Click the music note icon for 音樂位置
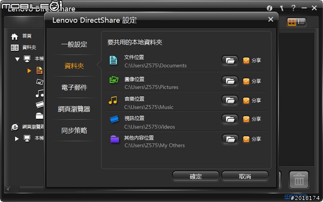 click(x=113, y=100)
